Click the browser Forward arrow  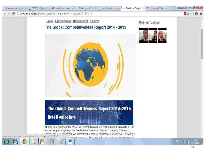pos(9,14)
